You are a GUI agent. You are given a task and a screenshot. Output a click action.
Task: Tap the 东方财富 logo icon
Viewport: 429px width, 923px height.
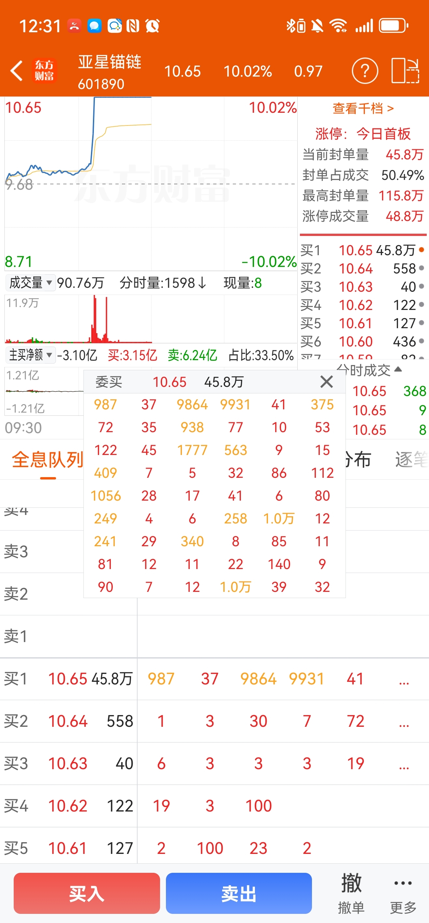point(44,70)
